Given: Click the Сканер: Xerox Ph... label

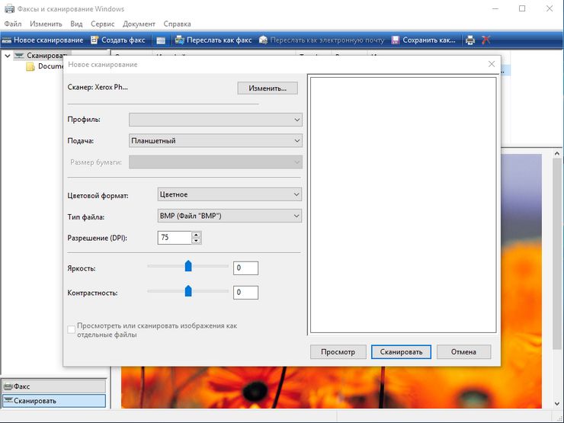Looking at the screenshot, I should pyautogui.click(x=98, y=87).
